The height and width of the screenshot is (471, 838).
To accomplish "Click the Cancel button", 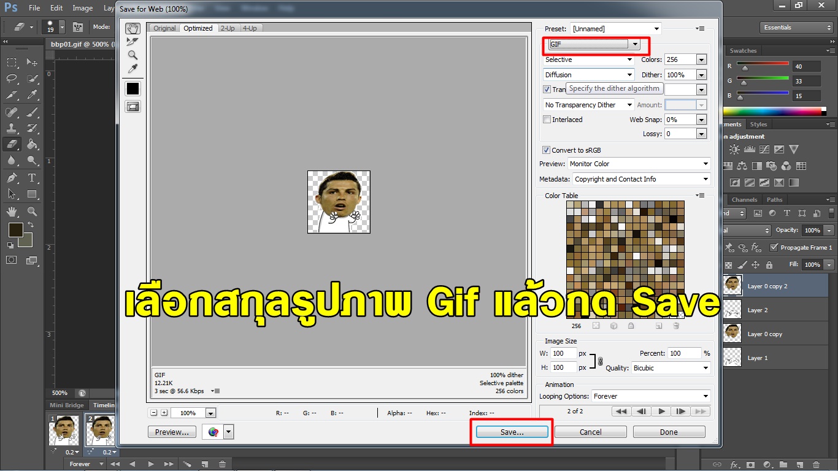I will pyautogui.click(x=591, y=432).
